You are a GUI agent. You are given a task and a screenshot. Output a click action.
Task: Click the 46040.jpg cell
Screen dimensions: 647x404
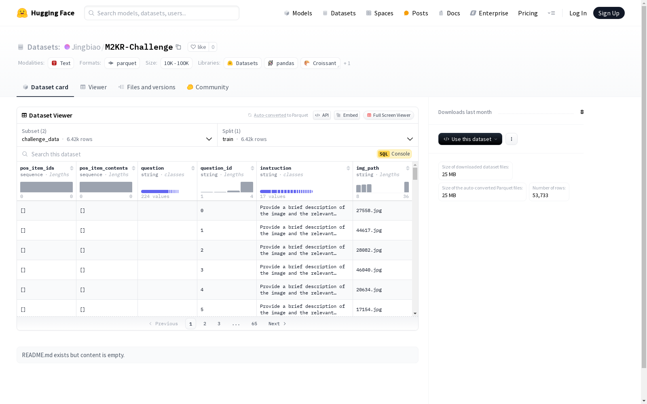point(383,270)
